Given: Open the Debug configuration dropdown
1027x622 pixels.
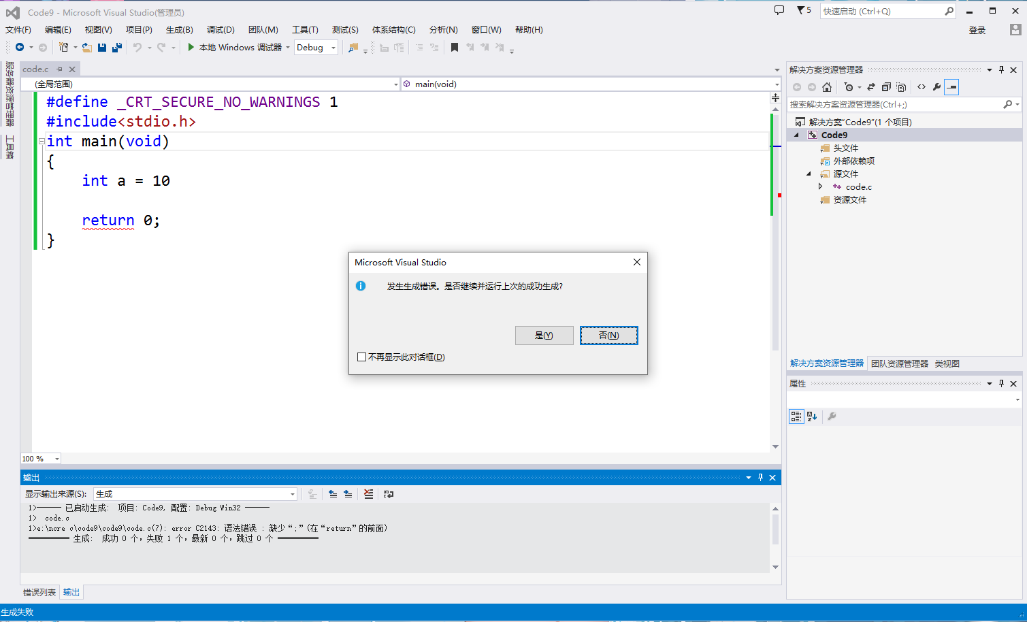Looking at the screenshot, I should [x=333, y=48].
